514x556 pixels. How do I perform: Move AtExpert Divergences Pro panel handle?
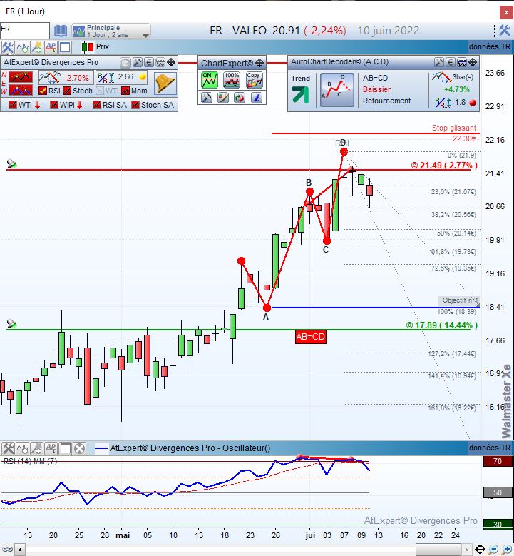pyautogui.click(x=171, y=63)
